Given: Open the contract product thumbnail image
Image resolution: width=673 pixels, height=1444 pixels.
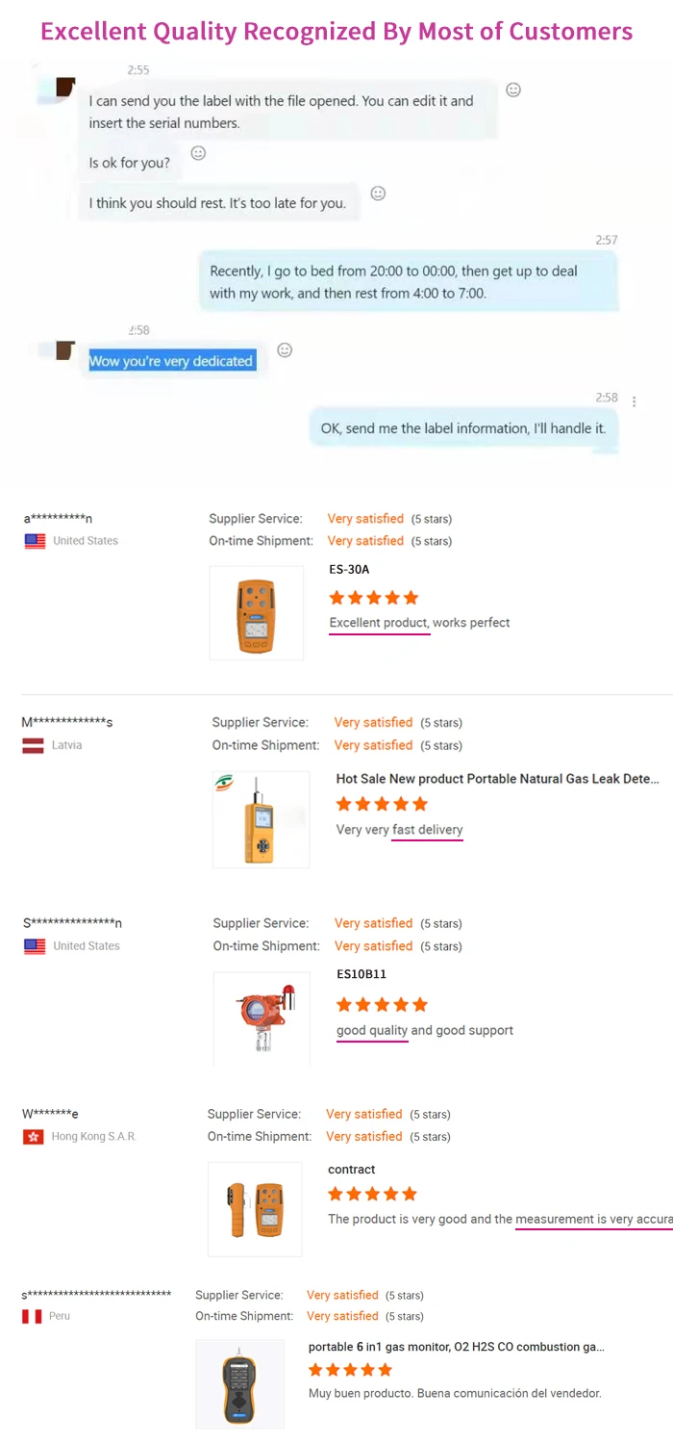Looking at the screenshot, I should tap(255, 1209).
